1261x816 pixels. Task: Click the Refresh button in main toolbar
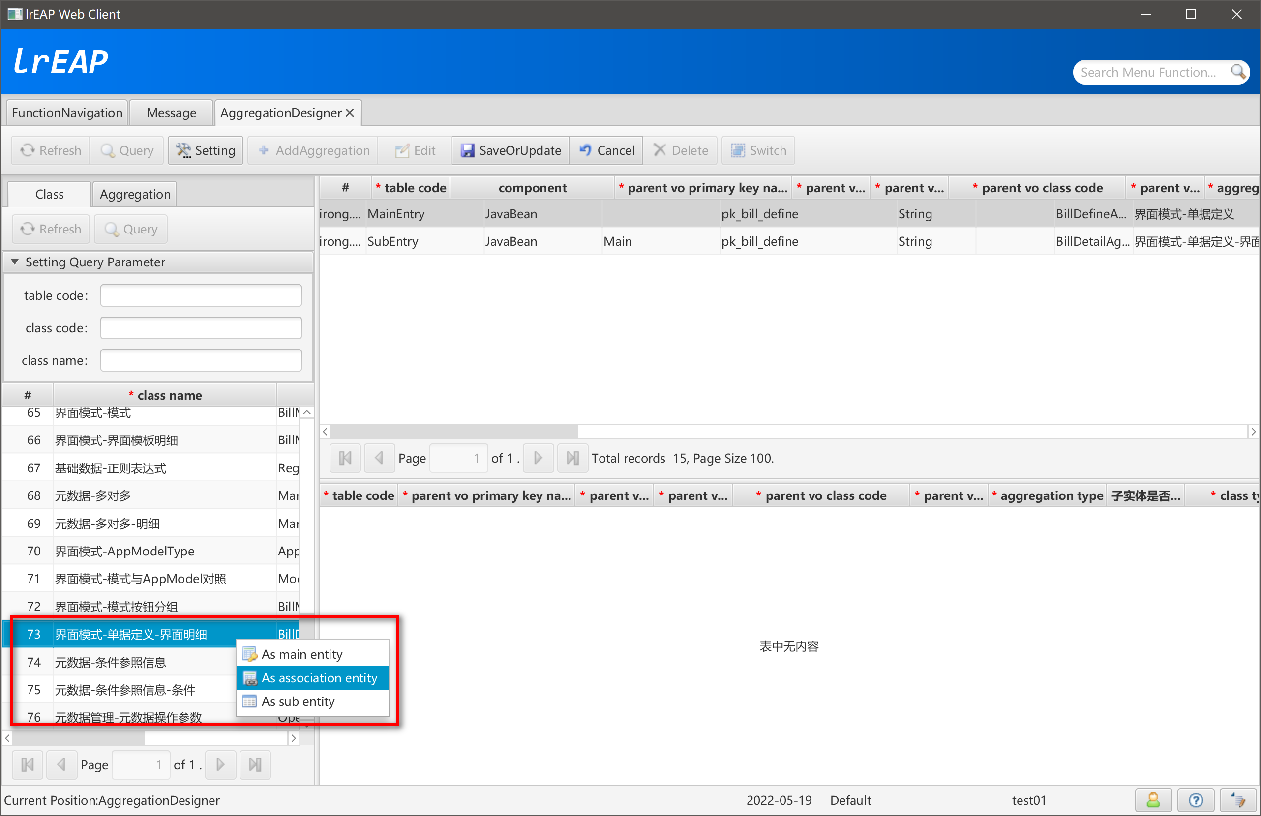point(51,150)
